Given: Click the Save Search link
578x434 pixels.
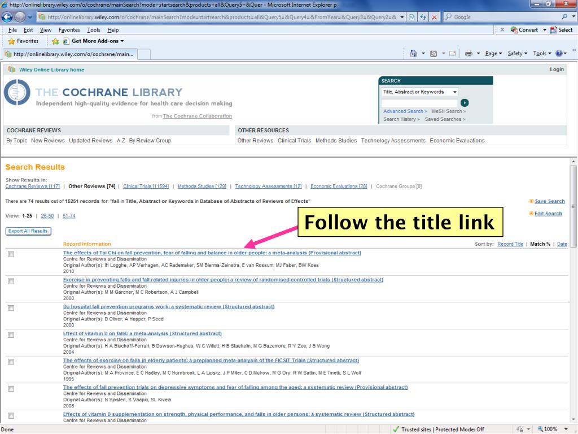Looking at the screenshot, I should [x=550, y=201].
